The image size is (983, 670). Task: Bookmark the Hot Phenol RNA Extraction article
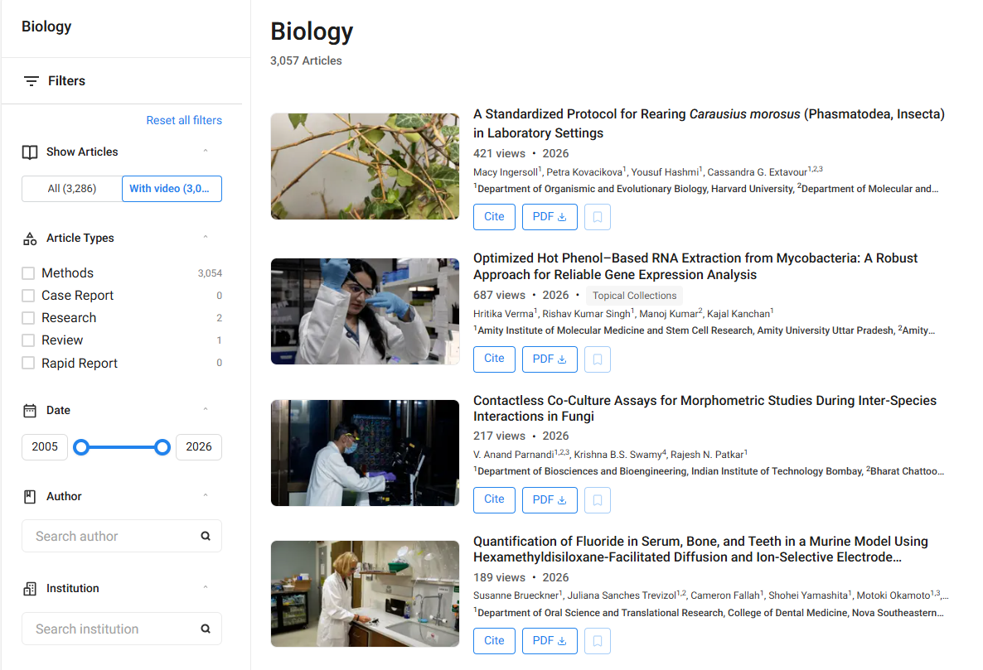tap(598, 359)
